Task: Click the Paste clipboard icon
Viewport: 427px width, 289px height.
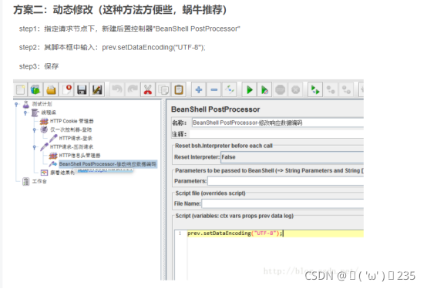Action: click(x=179, y=89)
